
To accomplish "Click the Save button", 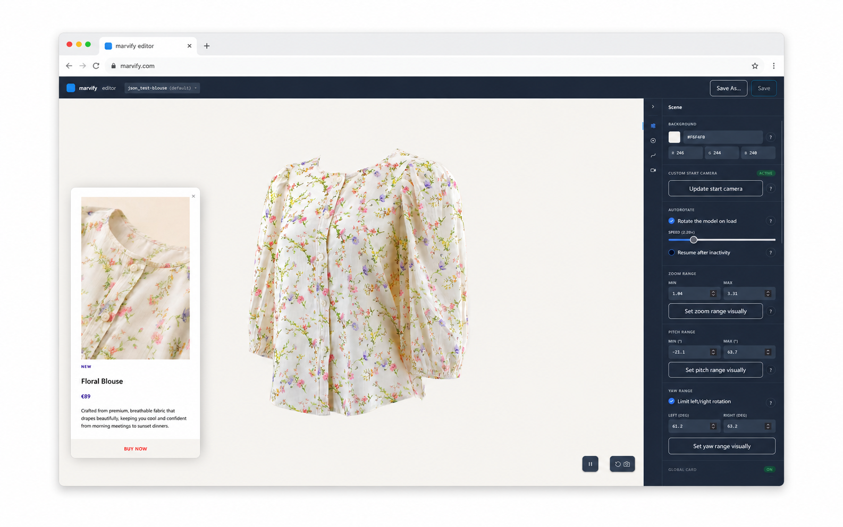I will pos(764,88).
